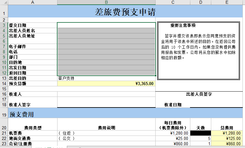
Task: Click row 19 header
Action: coord(4,115)
